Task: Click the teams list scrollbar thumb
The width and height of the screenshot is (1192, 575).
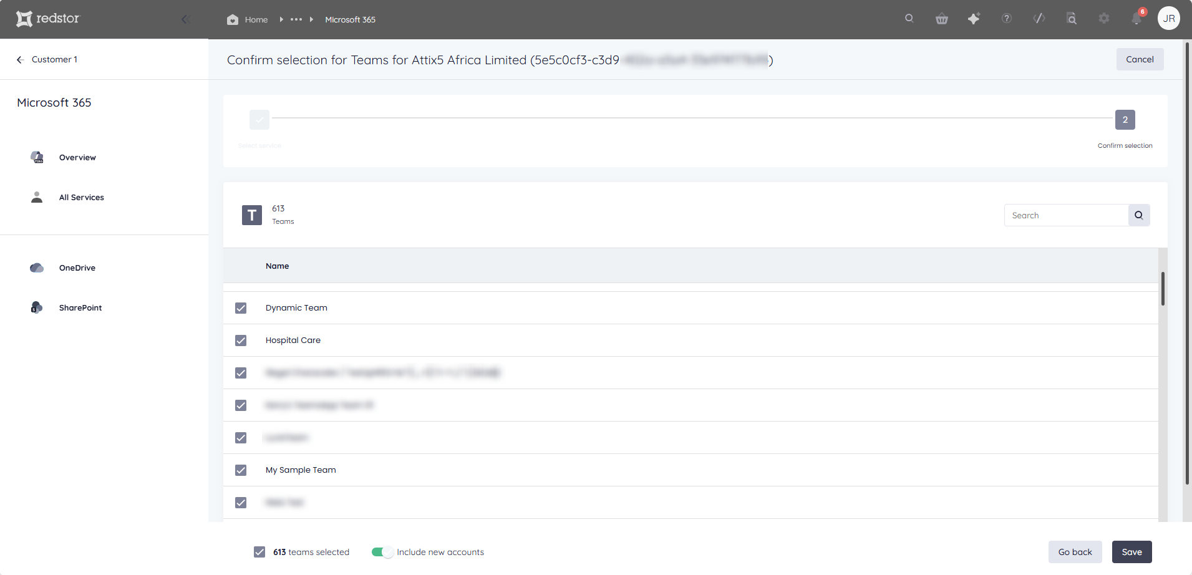Action: pos(1163,289)
